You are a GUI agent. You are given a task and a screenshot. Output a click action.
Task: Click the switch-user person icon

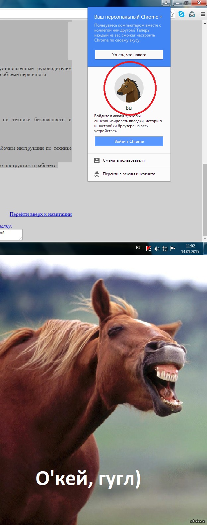pyautogui.click(x=97, y=160)
